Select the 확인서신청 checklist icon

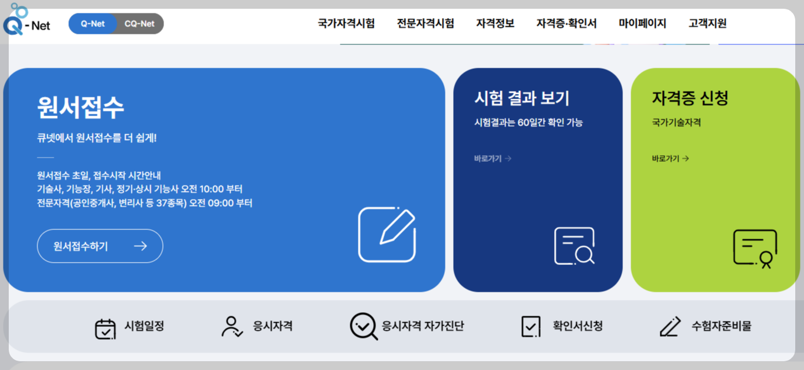(530, 327)
